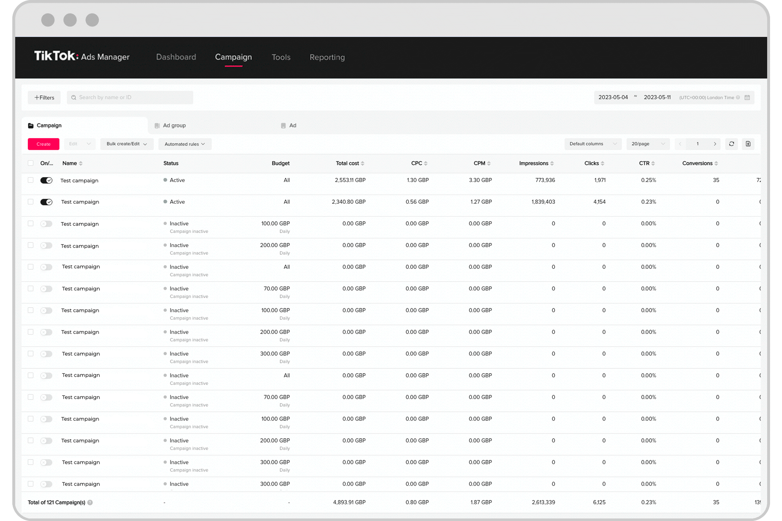Toggle the first active campaign on/off
Image resolution: width=782 pixels, height=521 pixels.
pyautogui.click(x=45, y=180)
